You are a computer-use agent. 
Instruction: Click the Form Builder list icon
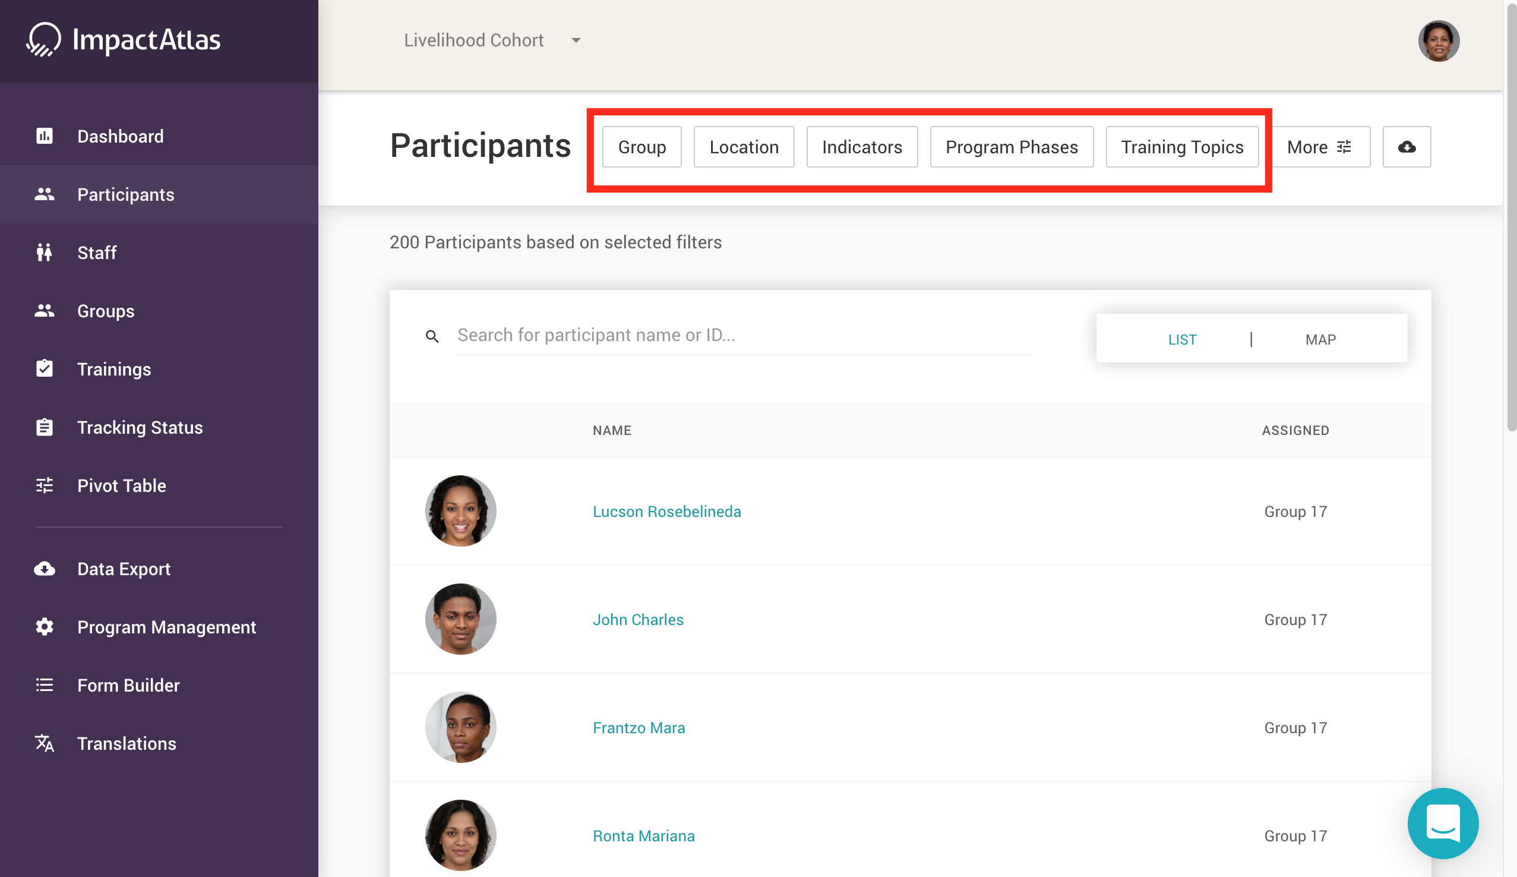[45, 685]
